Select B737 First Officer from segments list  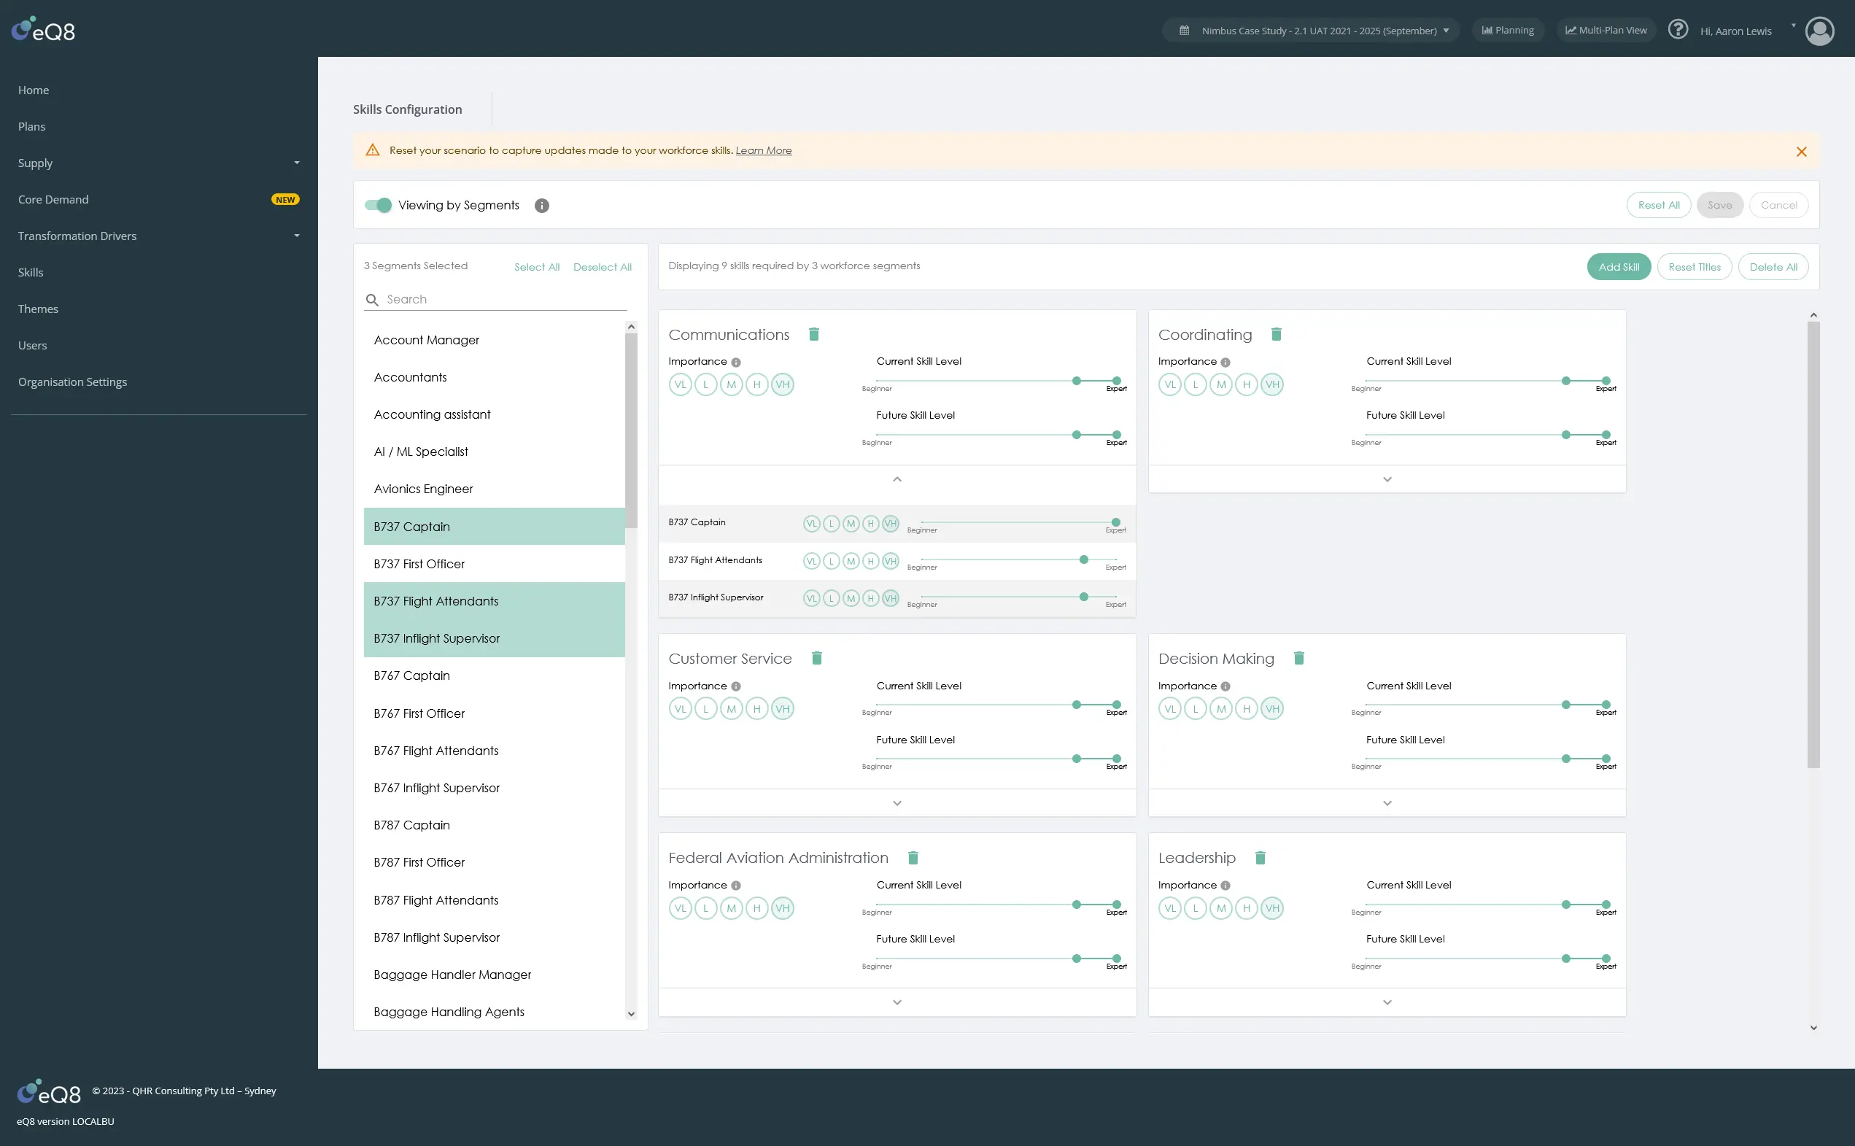419,563
